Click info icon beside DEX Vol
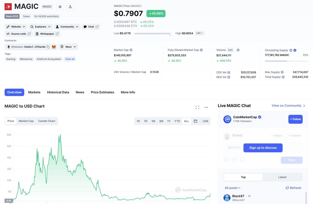This screenshot has width=313, height=204. click(229, 77)
